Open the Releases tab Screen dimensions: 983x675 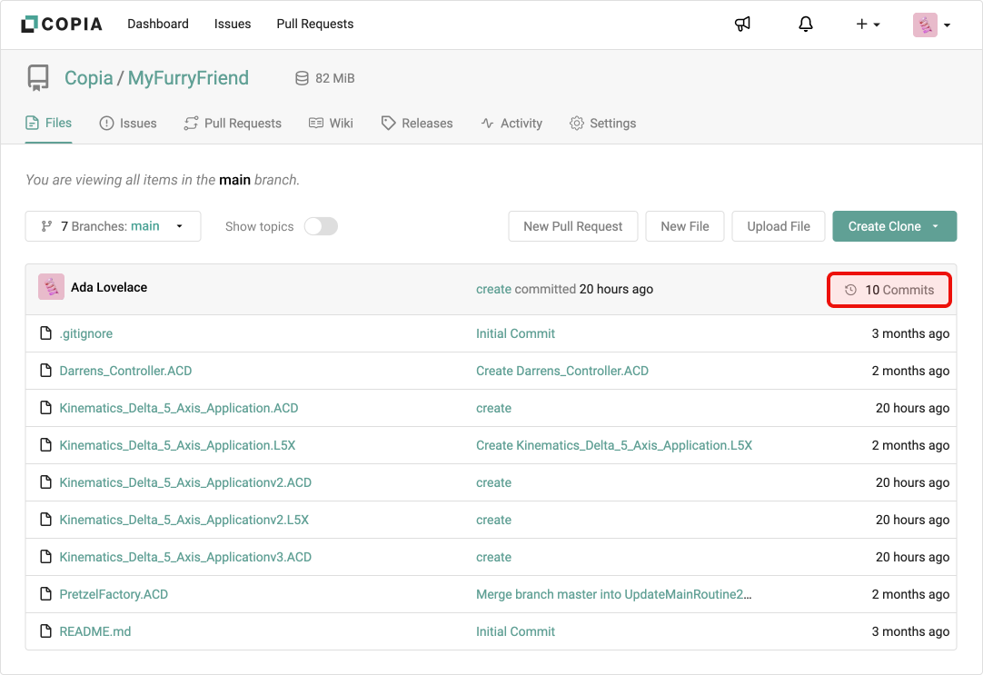(417, 124)
